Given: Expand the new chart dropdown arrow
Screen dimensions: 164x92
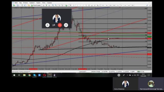Looking at the screenshot, I should [x=15, y=5].
